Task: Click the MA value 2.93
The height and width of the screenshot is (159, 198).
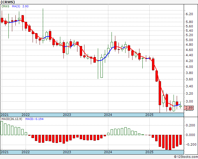Action: (x=25, y=6)
